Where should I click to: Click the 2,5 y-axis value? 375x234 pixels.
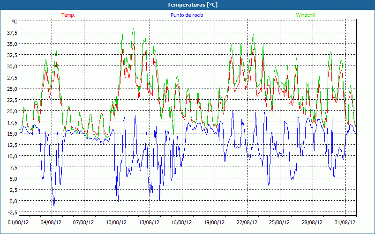point(13,190)
